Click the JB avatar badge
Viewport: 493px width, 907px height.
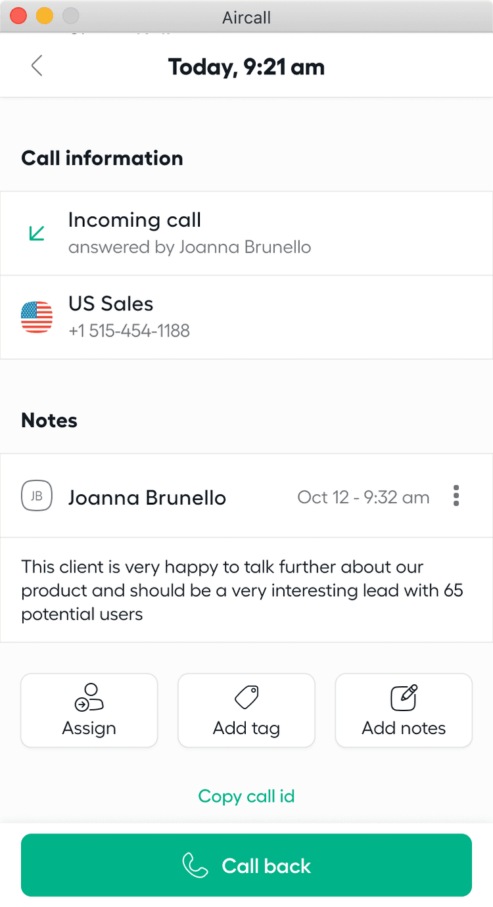coord(37,496)
